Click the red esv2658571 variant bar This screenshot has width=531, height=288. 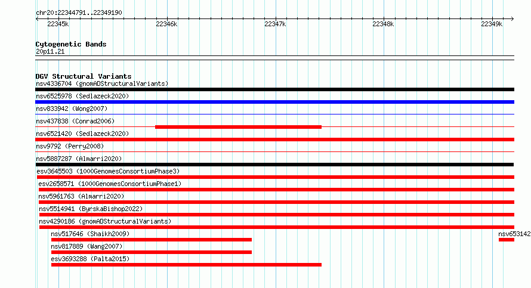click(276, 190)
